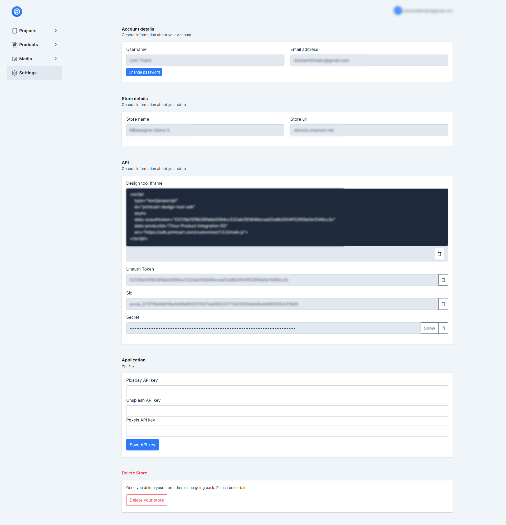Scroll down to Delete Store section
This screenshot has width=506, height=525.
134,473
